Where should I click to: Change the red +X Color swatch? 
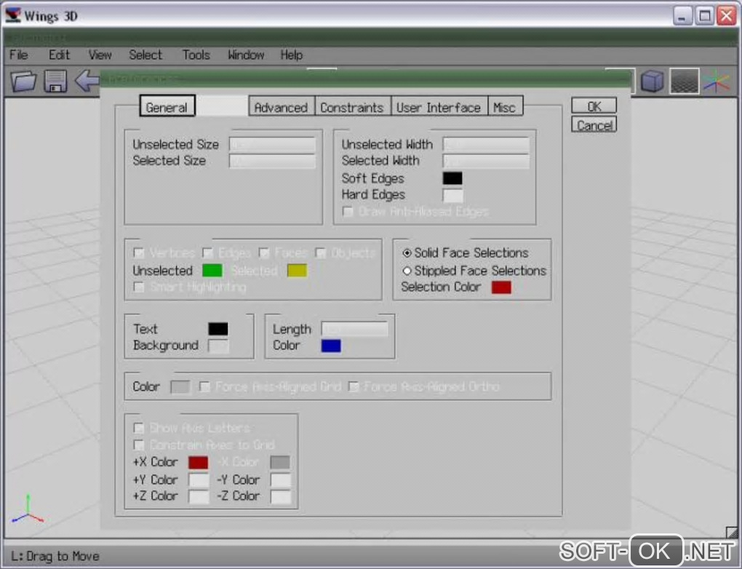pos(199,462)
